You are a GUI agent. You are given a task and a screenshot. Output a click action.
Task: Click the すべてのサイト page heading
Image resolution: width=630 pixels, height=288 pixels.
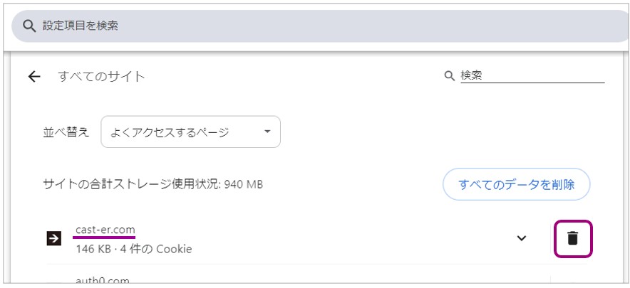point(101,77)
